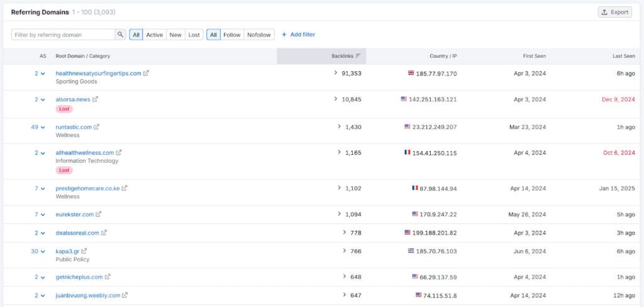This screenshot has width=644, height=307.
Task: Click the Information Technology category text
Action: tap(87, 160)
